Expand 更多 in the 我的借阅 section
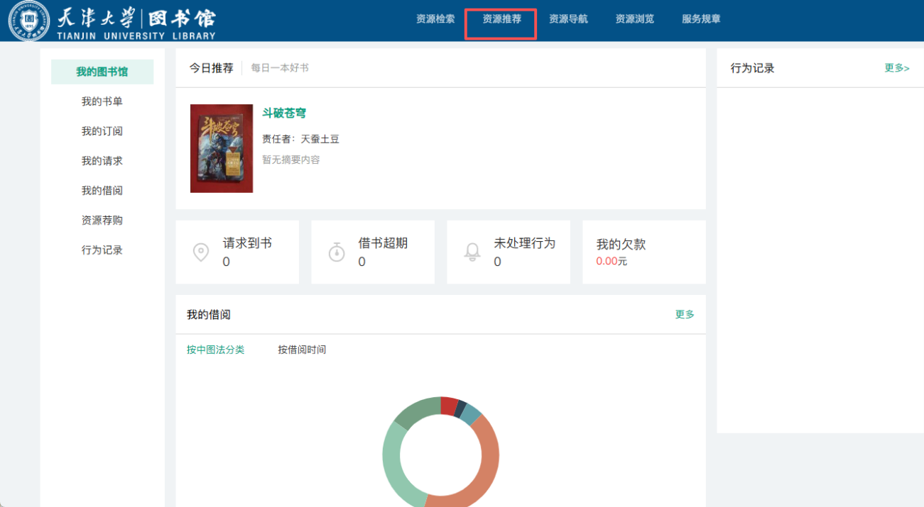This screenshot has height=507, width=924. pyautogui.click(x=685, y=314)
